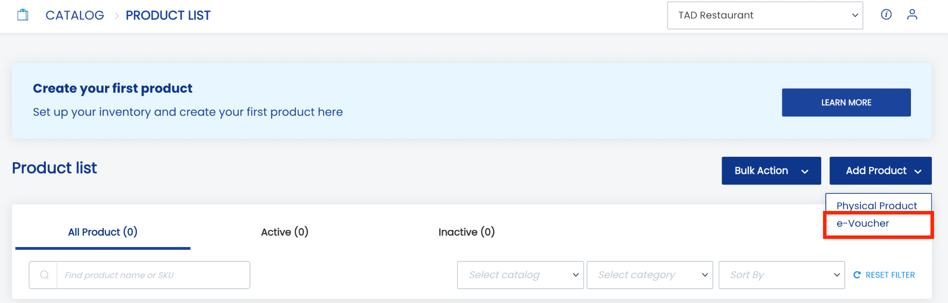Image resolution: width=948 pixels, height=303 pixels.
Task: Click the LEARN MORE button
Action: tap(846, 102)
